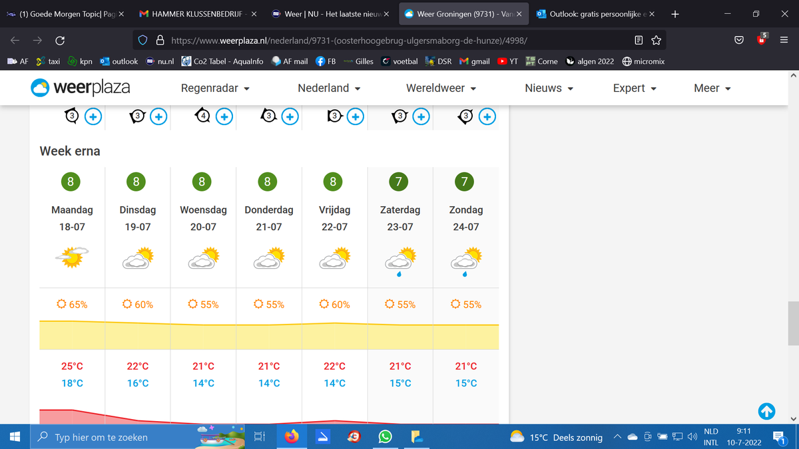The width and height of the screenshot is (799, 449).
Task: Click the Zondag 24-07 weather icon
Action: [466, 261]
